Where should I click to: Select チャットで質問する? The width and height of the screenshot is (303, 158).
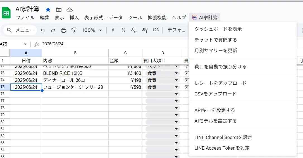coord(242,40)
